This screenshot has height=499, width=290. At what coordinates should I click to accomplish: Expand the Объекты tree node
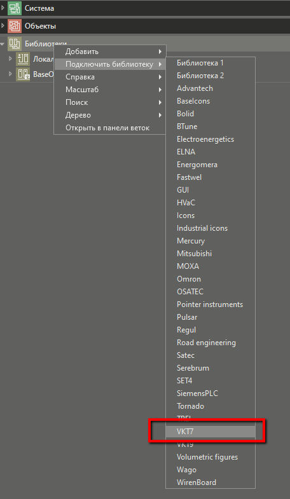(3, 26)
